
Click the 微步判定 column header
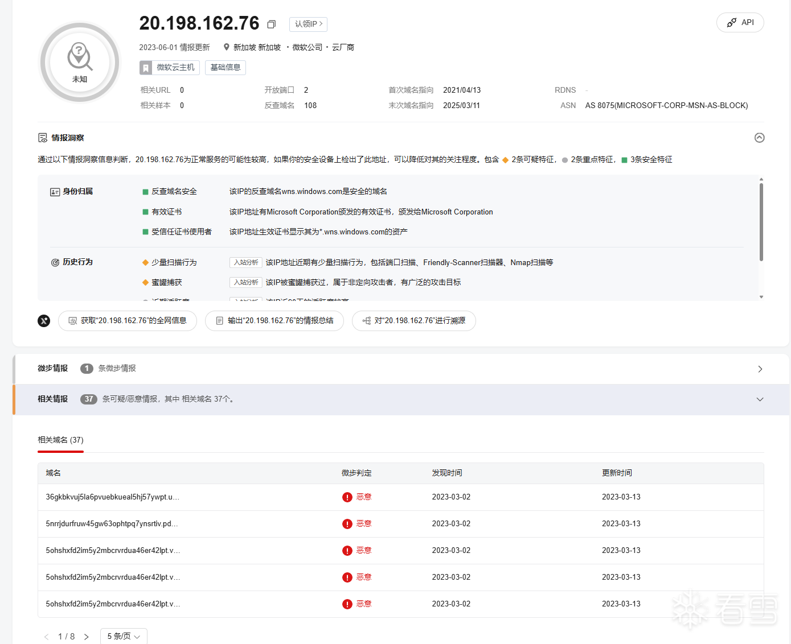[x=356, y=473]
